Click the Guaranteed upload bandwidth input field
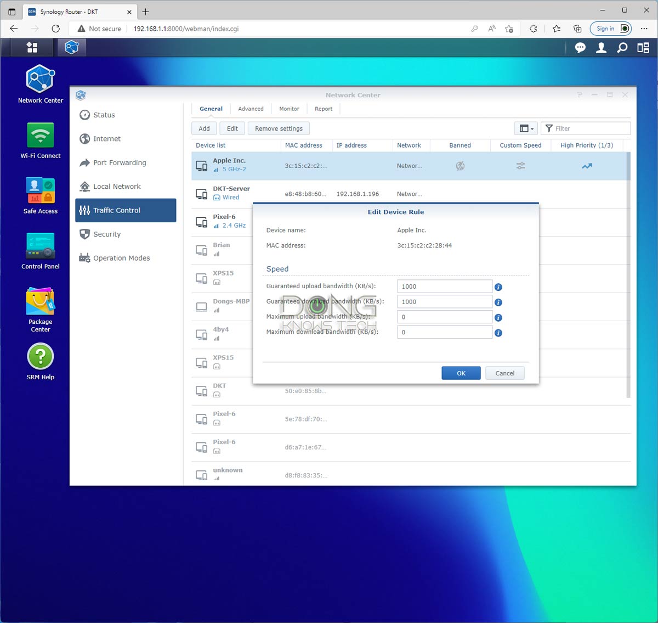The width and height of the screenshot is (658, 623). pos(444,286)
